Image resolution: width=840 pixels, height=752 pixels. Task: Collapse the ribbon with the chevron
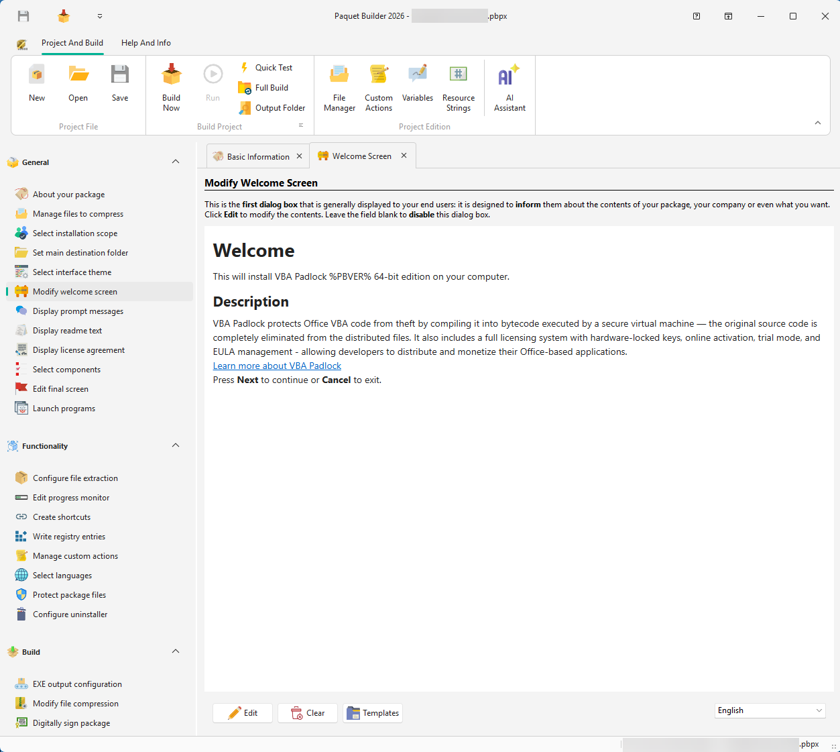point(817,123)
